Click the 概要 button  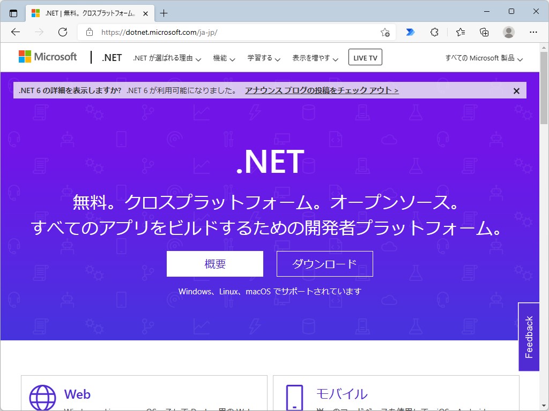tap(214, 263)
